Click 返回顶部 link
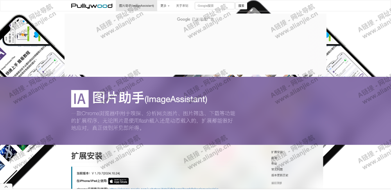Image resolution: width=391 pixels, height=190 pixels. [x=276, y=183]
